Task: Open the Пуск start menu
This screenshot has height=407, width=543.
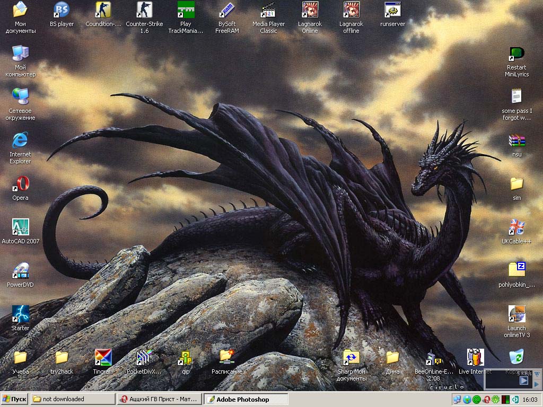Action: 14,399
